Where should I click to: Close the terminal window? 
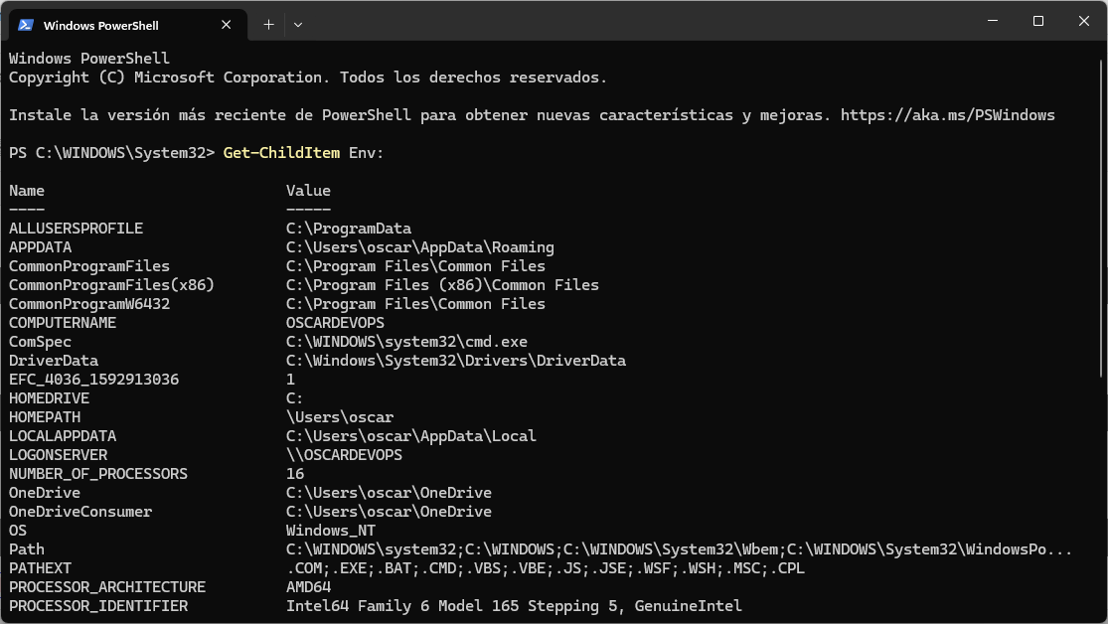click(x=1084, y=21)
